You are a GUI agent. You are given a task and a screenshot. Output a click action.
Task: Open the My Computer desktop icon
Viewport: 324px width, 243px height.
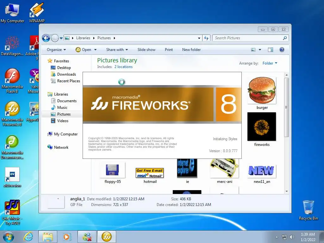click(12, 12)
